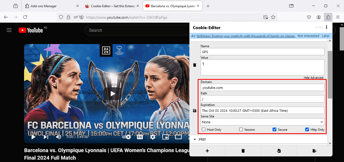Click the trash icon beside GPS cookie
Screen dimensions: 344x162
point(195,65)
